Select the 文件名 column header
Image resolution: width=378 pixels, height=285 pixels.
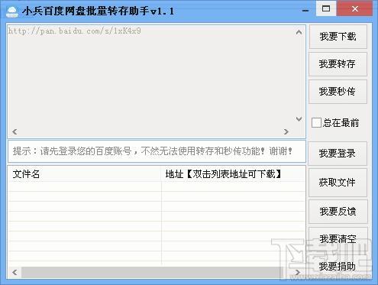[x=85, y=174]
